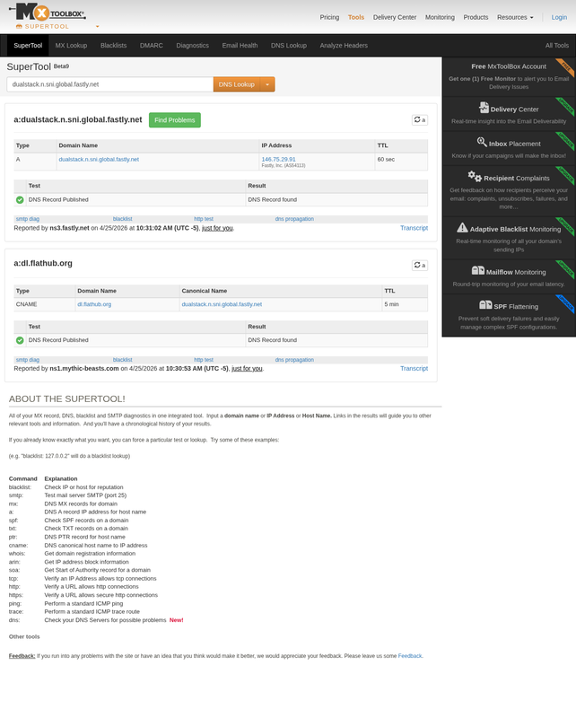Open All Tools
Viewport: 576px width, 718px height.
click(x=557, y=46)
